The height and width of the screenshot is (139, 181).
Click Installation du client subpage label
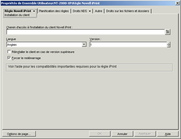coord(17,15)
